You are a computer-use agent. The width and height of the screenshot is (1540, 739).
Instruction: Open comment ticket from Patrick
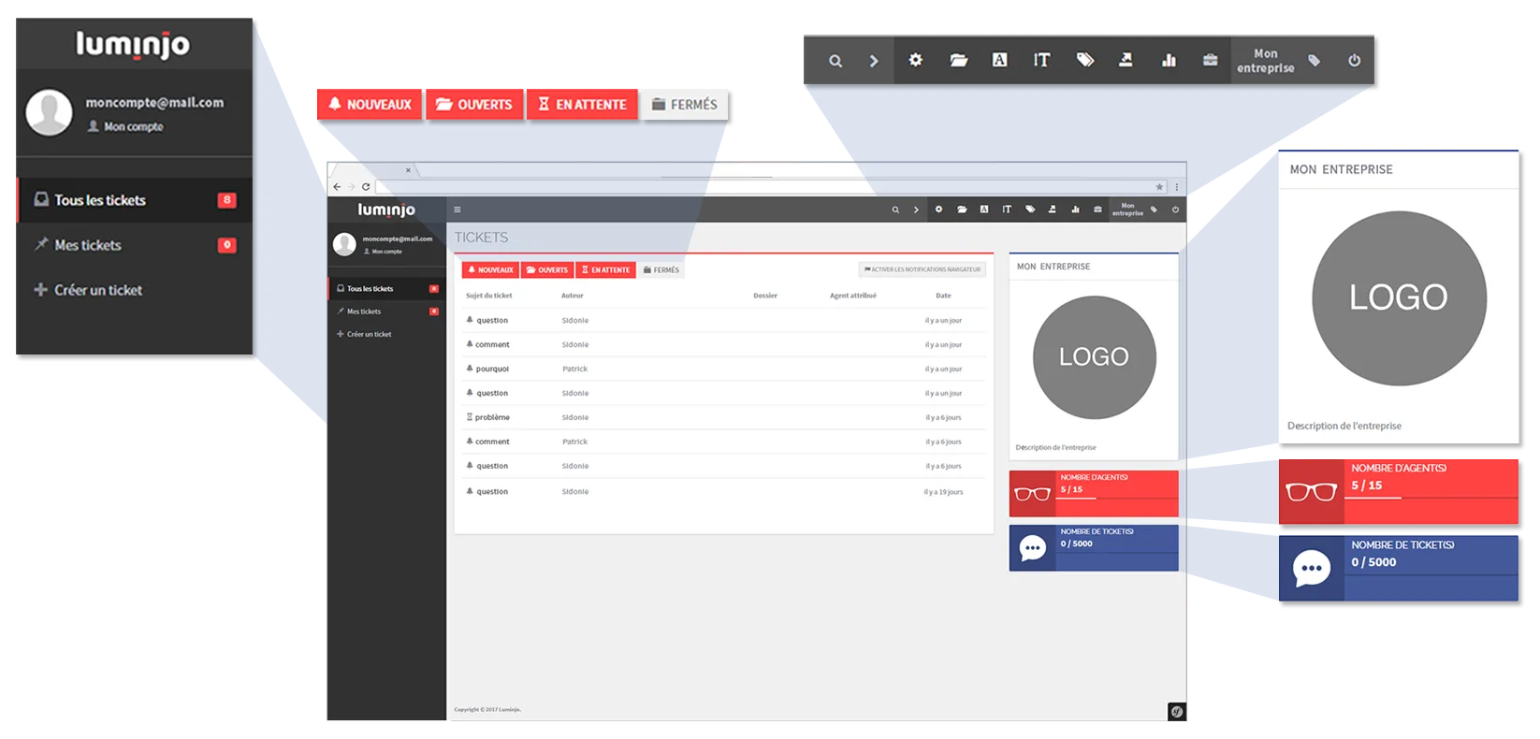coord(724,442)
